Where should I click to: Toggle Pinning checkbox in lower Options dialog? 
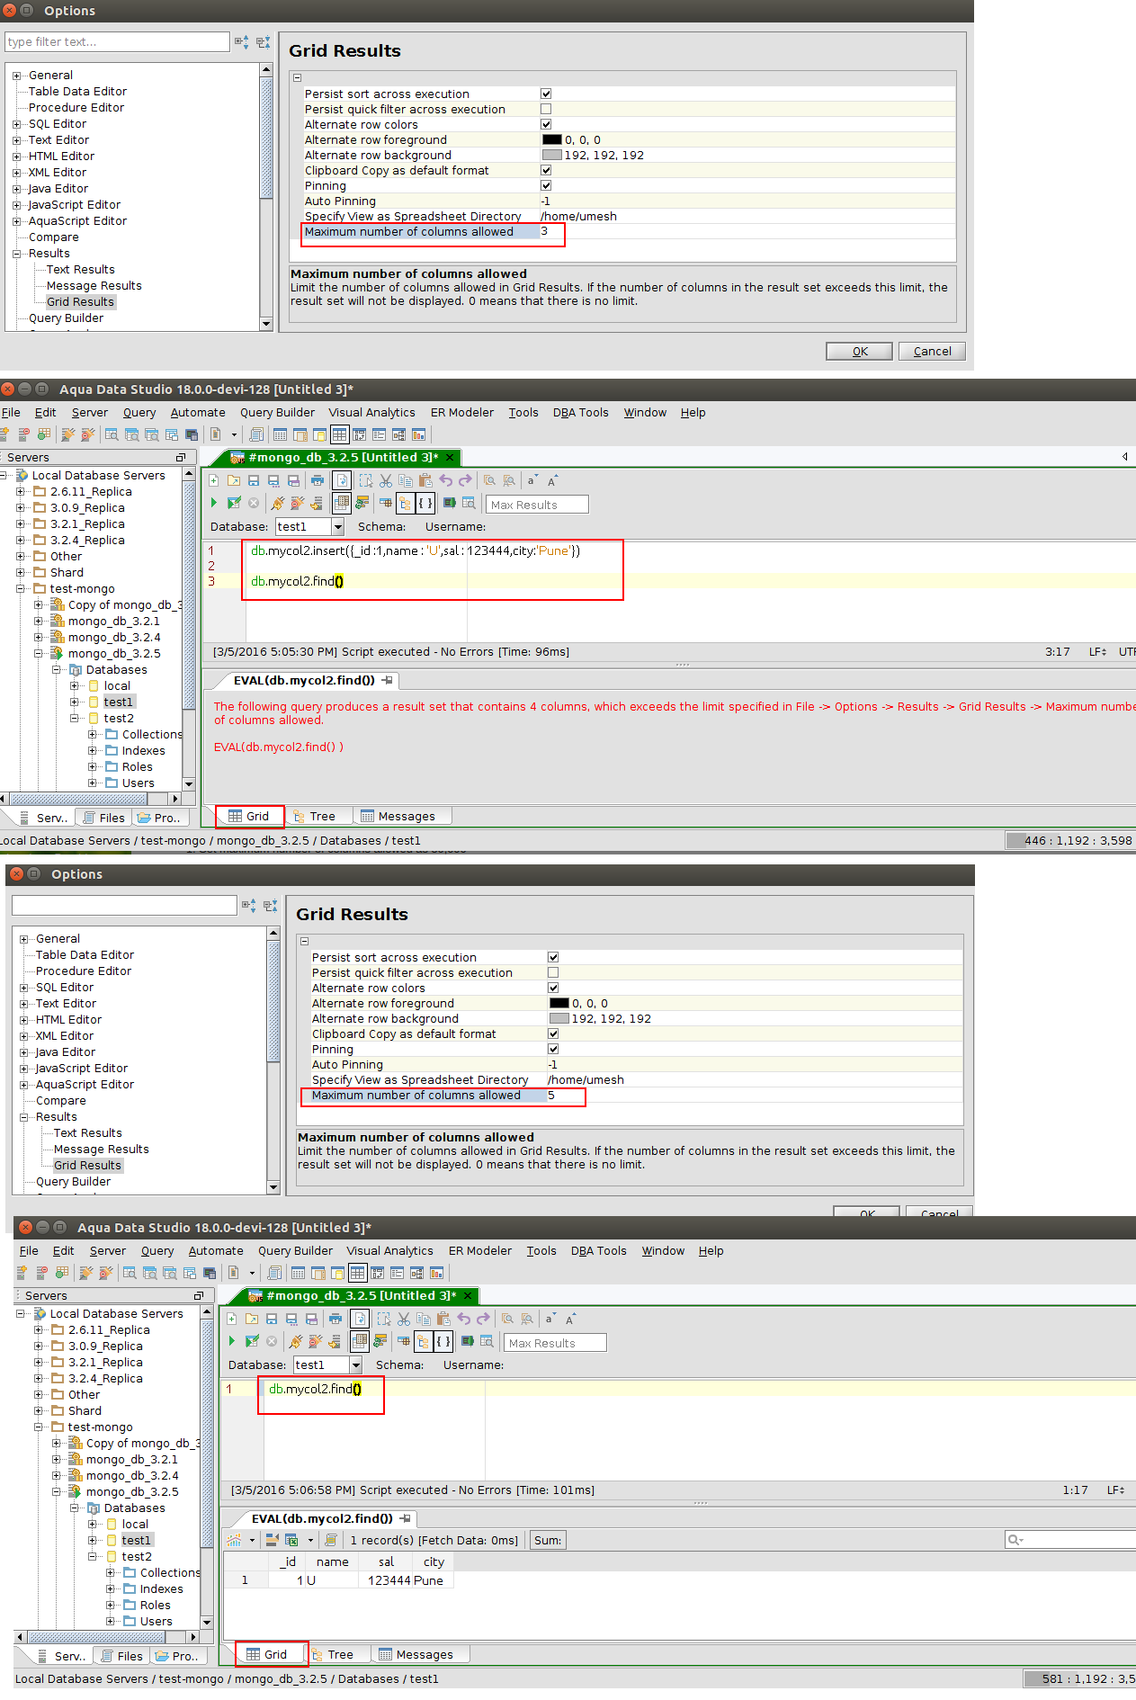click(553, 1050)
